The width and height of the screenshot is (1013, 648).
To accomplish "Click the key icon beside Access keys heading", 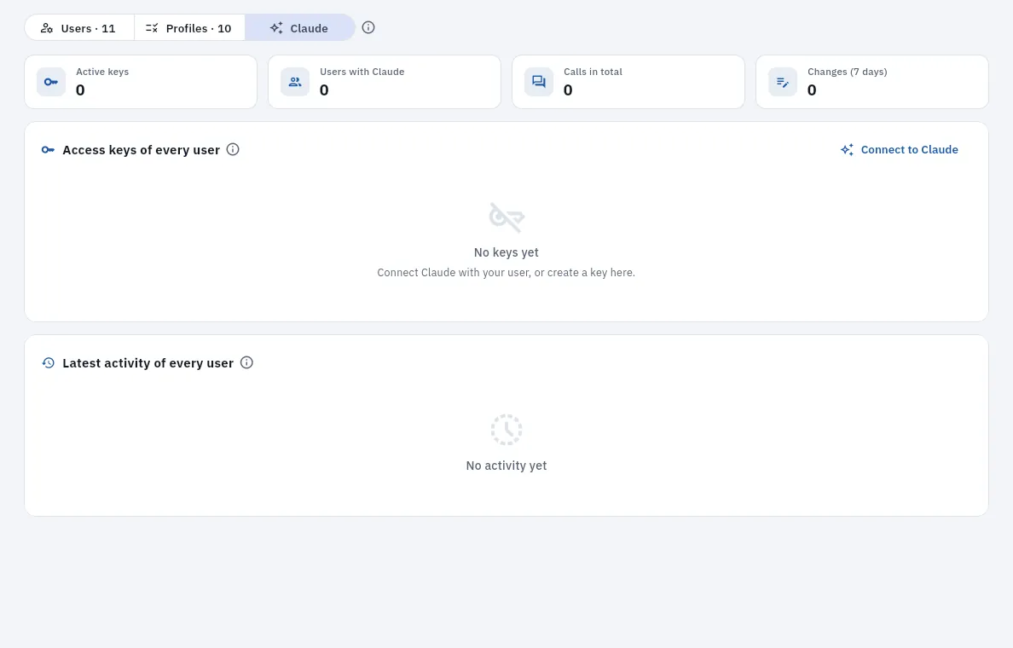I will coord(48,150).
